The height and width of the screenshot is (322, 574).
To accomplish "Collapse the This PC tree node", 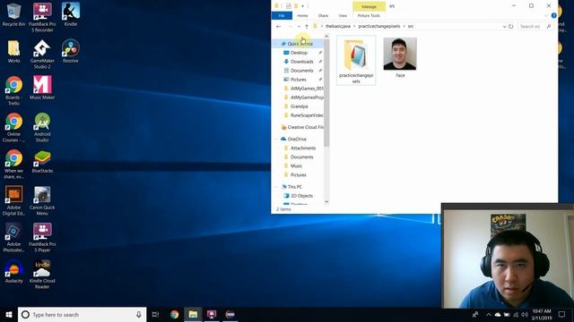I will [276, 187].
